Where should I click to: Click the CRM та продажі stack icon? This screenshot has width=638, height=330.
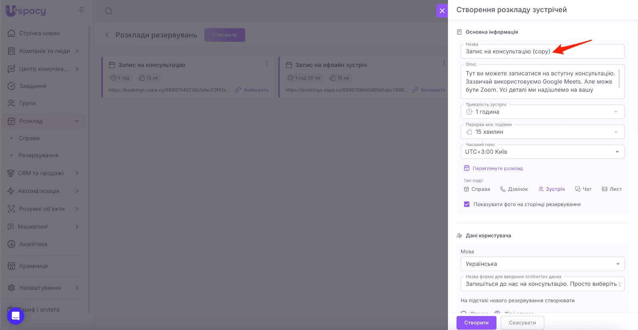[x=11, y=173]
